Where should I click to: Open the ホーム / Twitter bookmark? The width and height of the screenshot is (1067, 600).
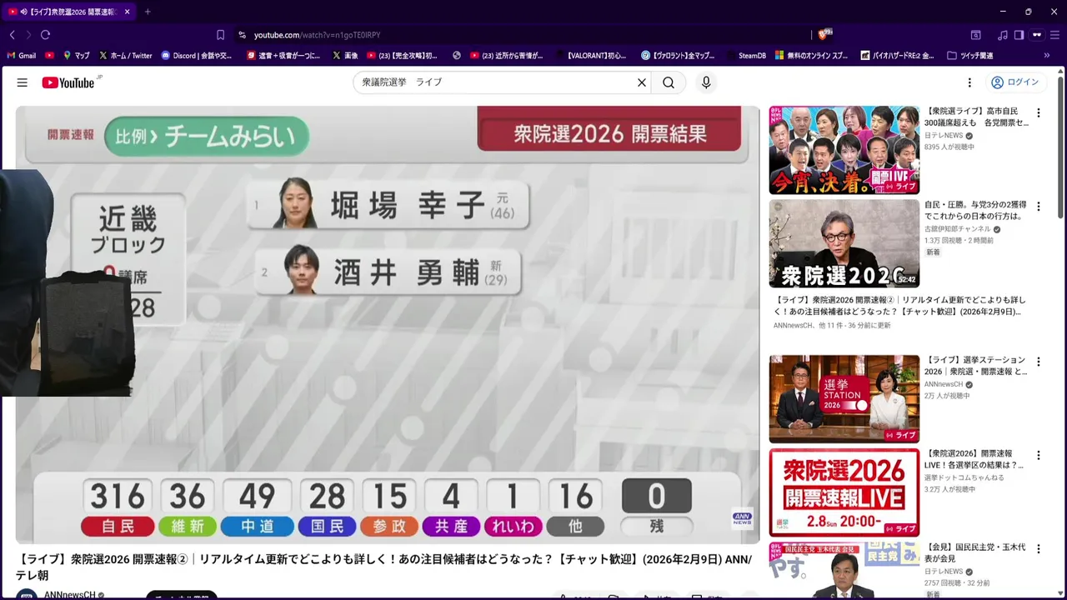click(x=125, y=56)
